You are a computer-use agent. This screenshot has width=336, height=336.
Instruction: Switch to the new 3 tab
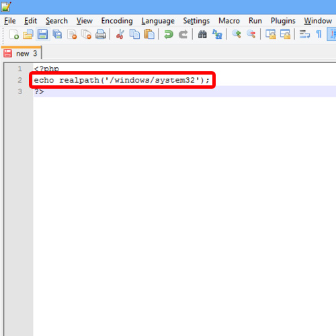[22, 53]
